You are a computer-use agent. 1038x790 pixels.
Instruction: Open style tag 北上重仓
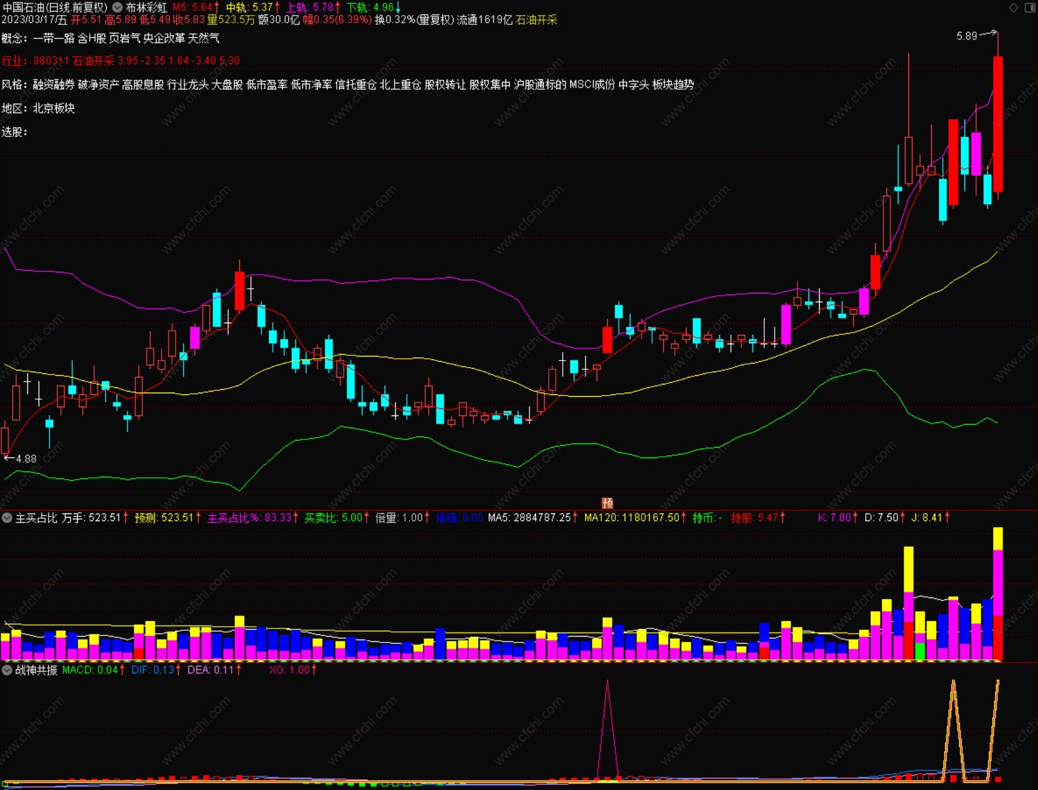[400, 85]
